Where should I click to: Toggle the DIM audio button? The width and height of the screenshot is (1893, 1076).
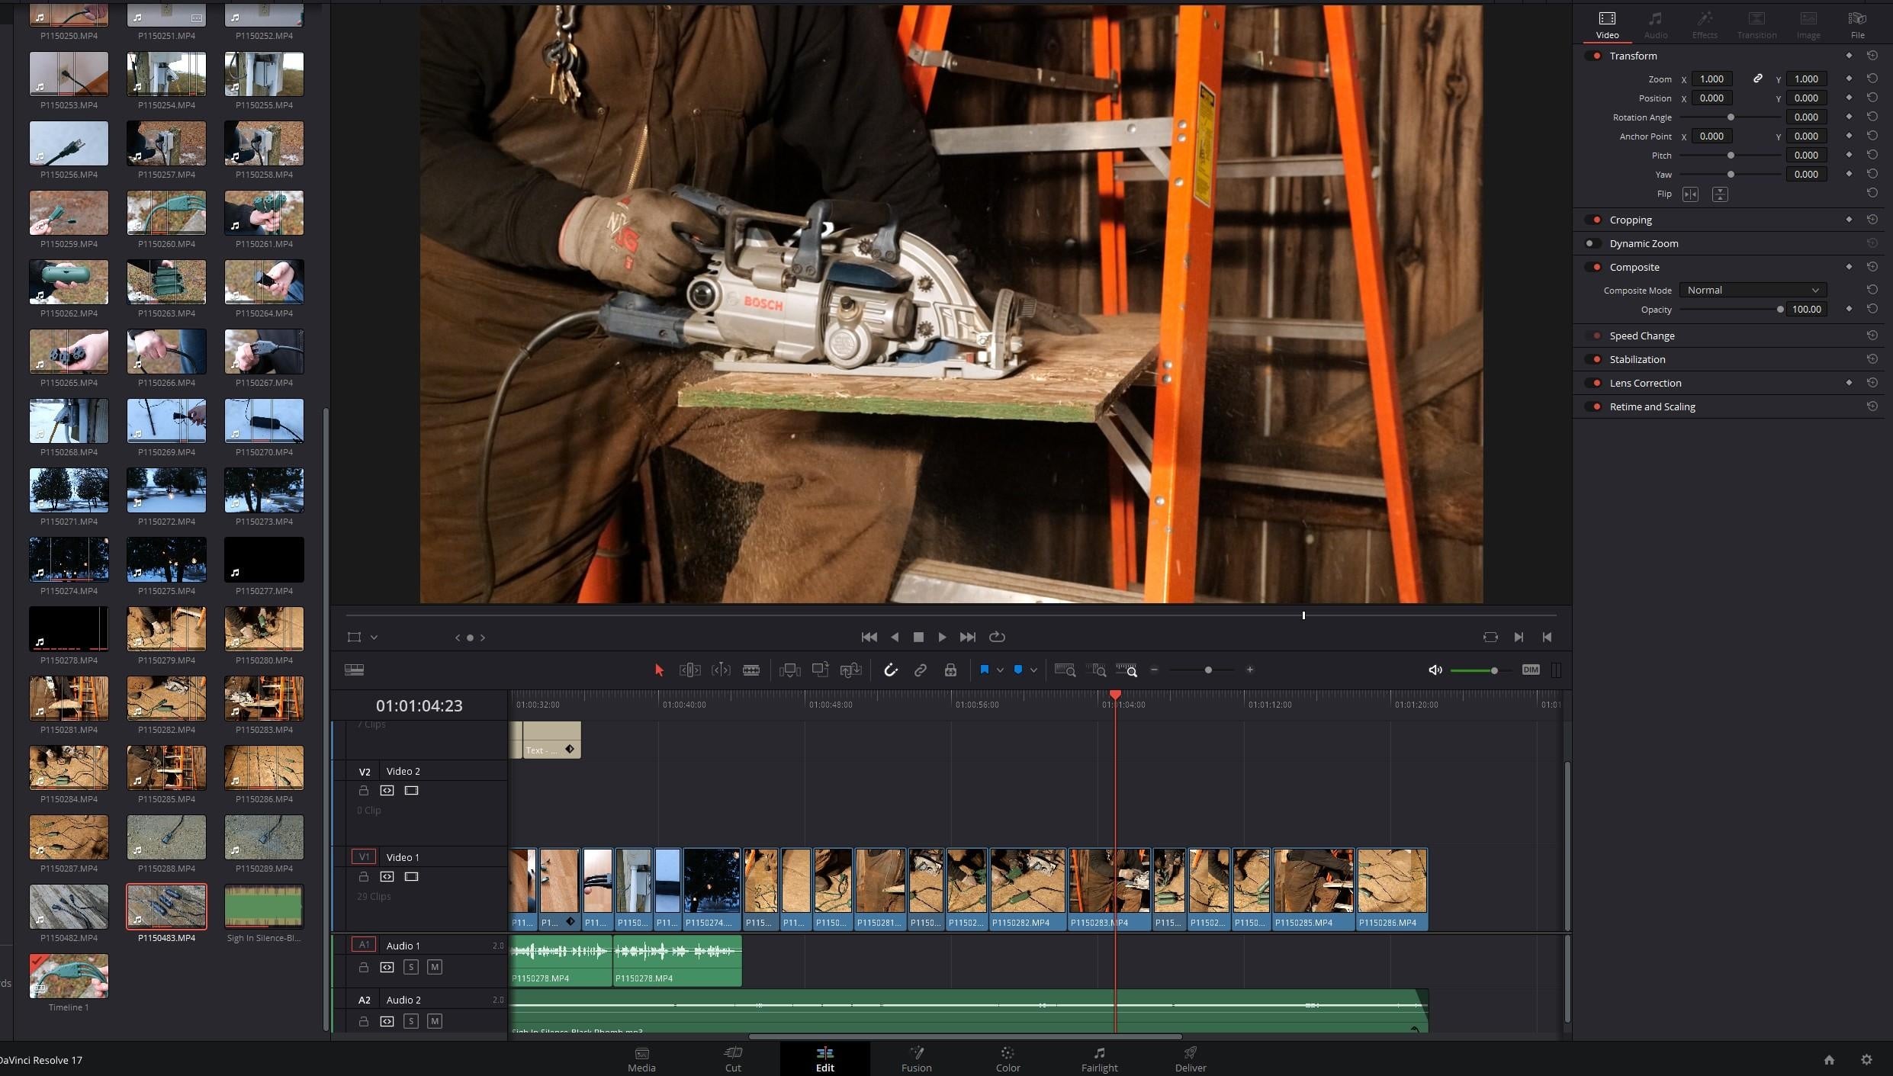point(1531,670)
